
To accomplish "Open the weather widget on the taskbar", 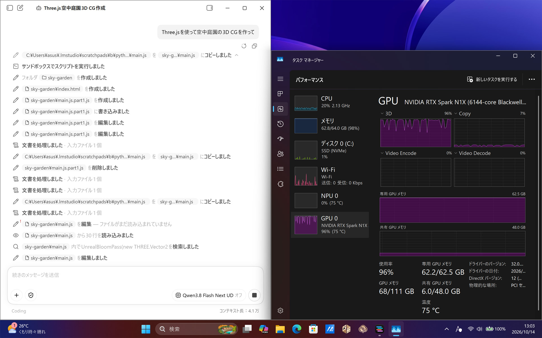I will click(26, 329).
